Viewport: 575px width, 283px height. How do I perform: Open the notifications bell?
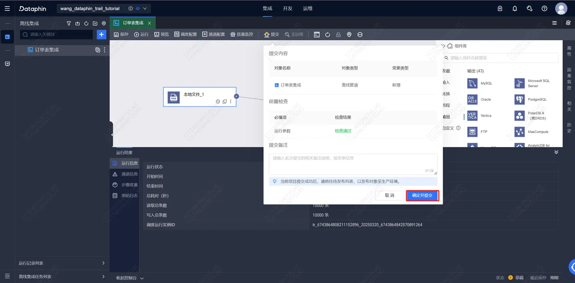[515, 8]
